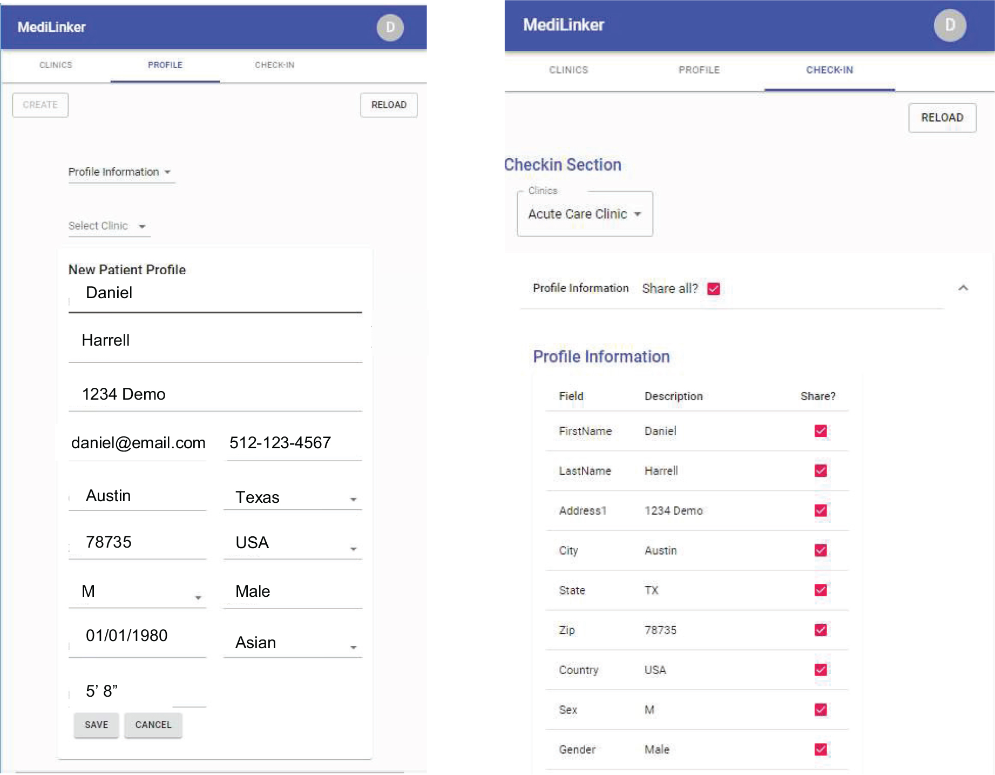Screen dimensions: 995x775
Task: Toggle the share checkbox for Gender
Action: click(x=820, y=749)
